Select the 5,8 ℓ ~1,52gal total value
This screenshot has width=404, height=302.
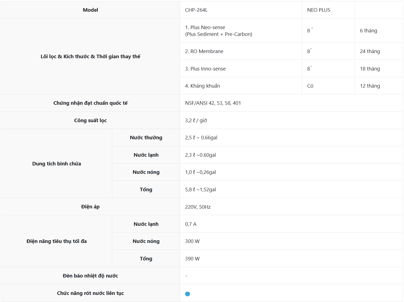200,190
